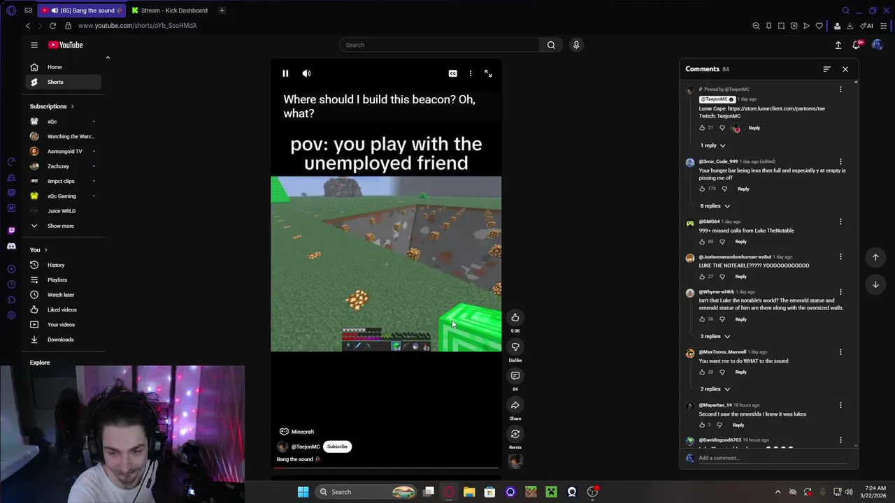Seek along the Shorts progress bar
The image size is (895, 503).
pos(386,468)
